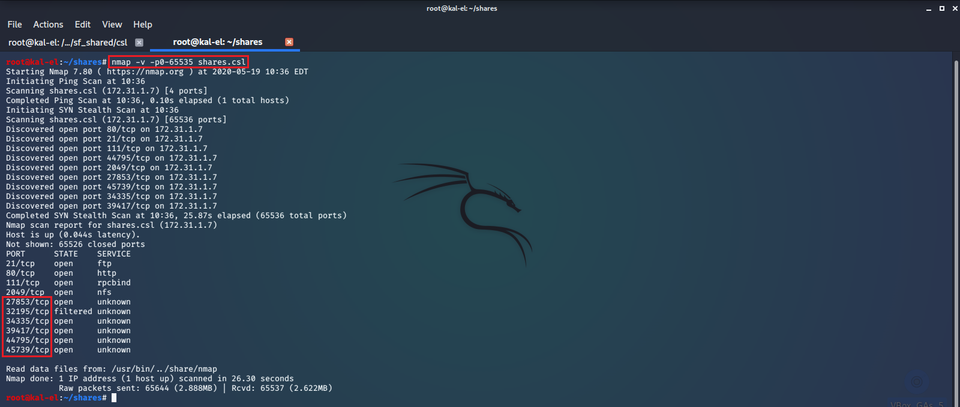Click the bottom shell prompt cursor

[x=114, y=397]
